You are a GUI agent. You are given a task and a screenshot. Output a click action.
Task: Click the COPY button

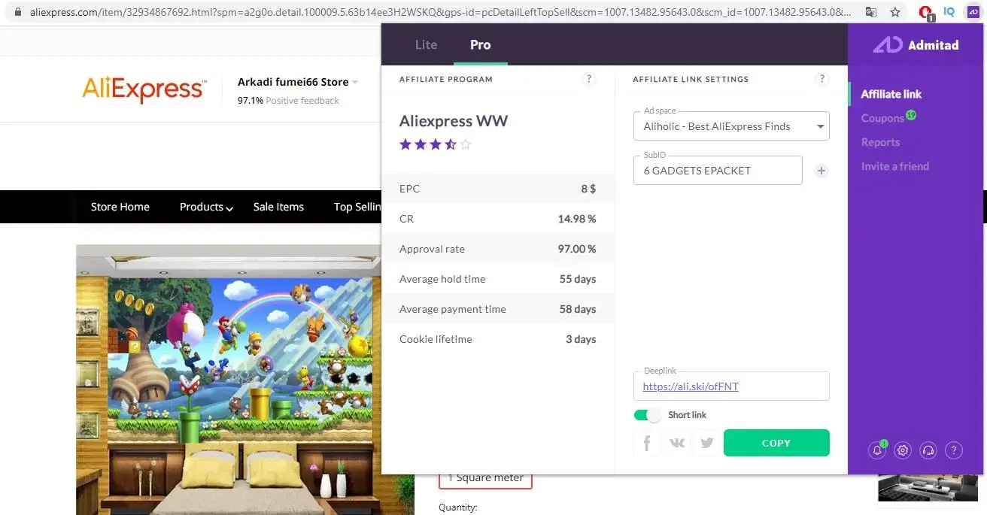tap(776, 443)
